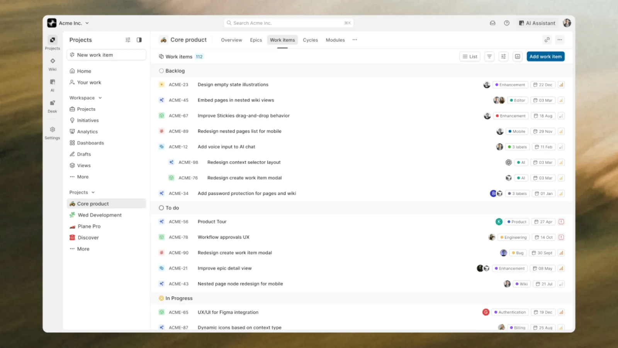The height and width of the screenshot is (348, 618).
Task: Click the Search Acme Inc. field
Action: tap(289, 23)
